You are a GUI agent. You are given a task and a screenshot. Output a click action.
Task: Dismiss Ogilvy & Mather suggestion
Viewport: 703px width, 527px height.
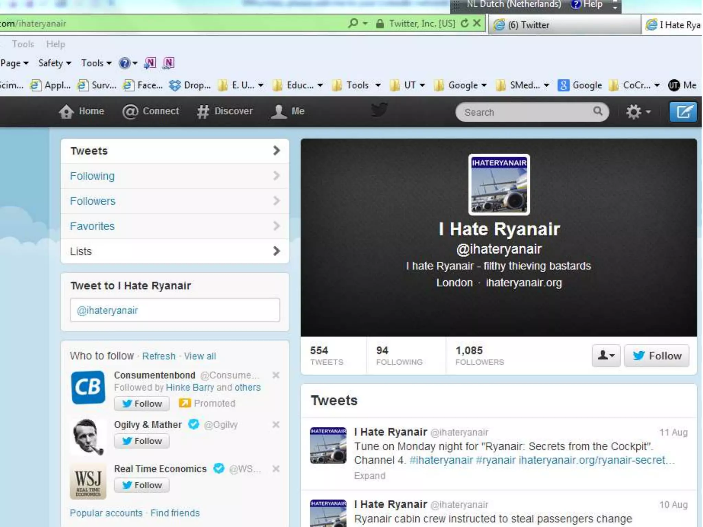(276, 424)
